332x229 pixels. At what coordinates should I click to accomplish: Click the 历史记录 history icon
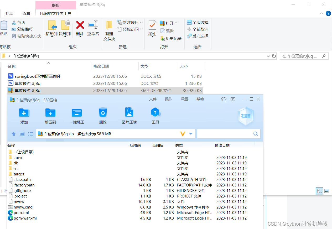162,39
